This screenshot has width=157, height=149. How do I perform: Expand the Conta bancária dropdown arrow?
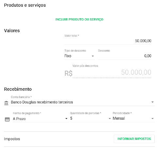(152, 102)
